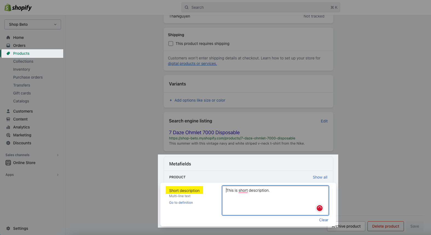Click the Settings gear icon

[8, 228]
